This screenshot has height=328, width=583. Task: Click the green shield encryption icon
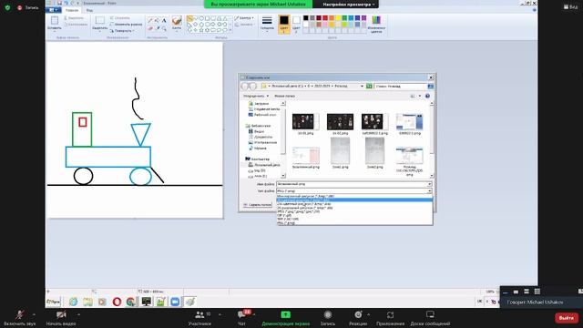coord(7,7)
